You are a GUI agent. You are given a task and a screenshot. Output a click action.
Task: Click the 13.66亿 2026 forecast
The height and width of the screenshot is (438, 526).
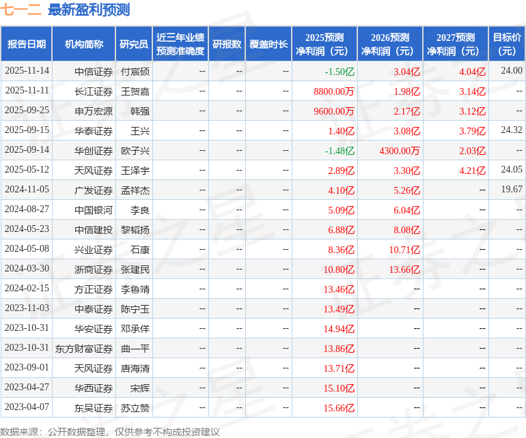tap(404, 269)
